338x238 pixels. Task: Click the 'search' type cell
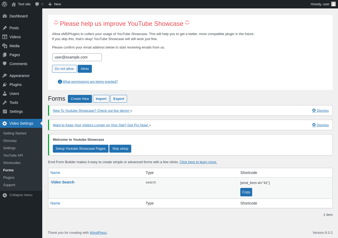[151, 182]
